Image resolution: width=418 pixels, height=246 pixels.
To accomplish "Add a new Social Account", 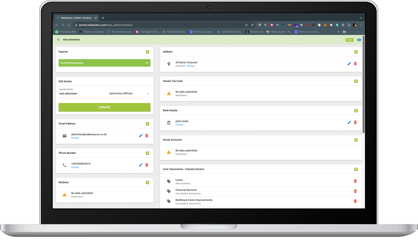I will [356, 140].
